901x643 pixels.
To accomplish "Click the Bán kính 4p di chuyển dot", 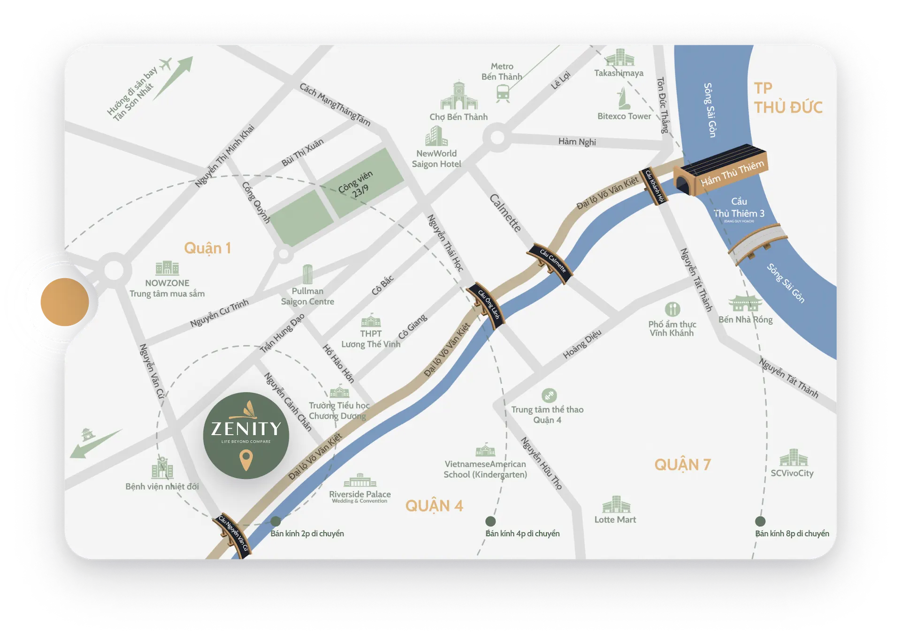I will point(490,521).
